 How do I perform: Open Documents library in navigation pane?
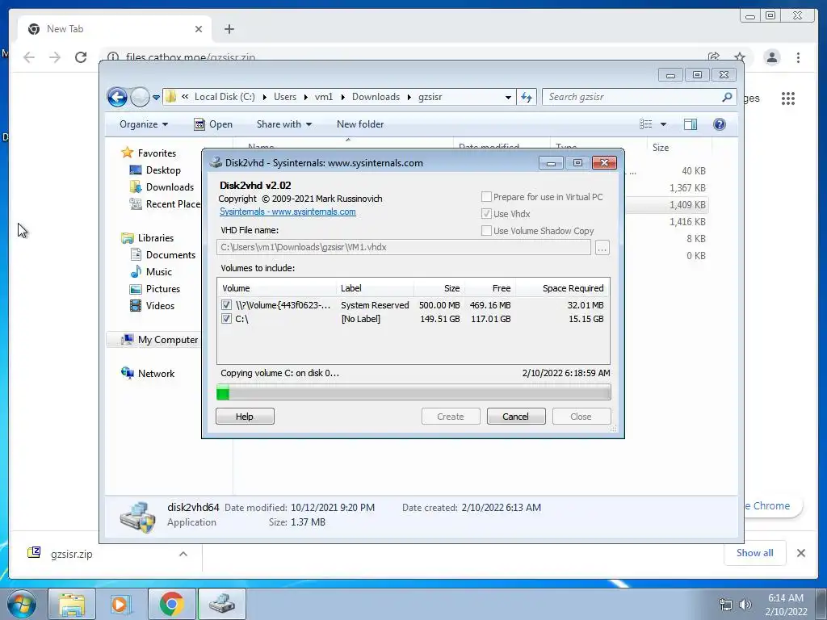coord(170,254)
